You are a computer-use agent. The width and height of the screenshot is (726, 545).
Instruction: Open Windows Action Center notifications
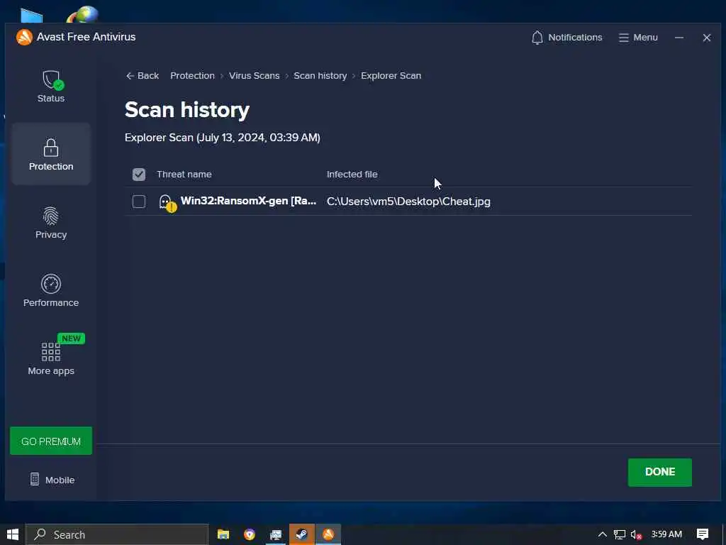703,534
